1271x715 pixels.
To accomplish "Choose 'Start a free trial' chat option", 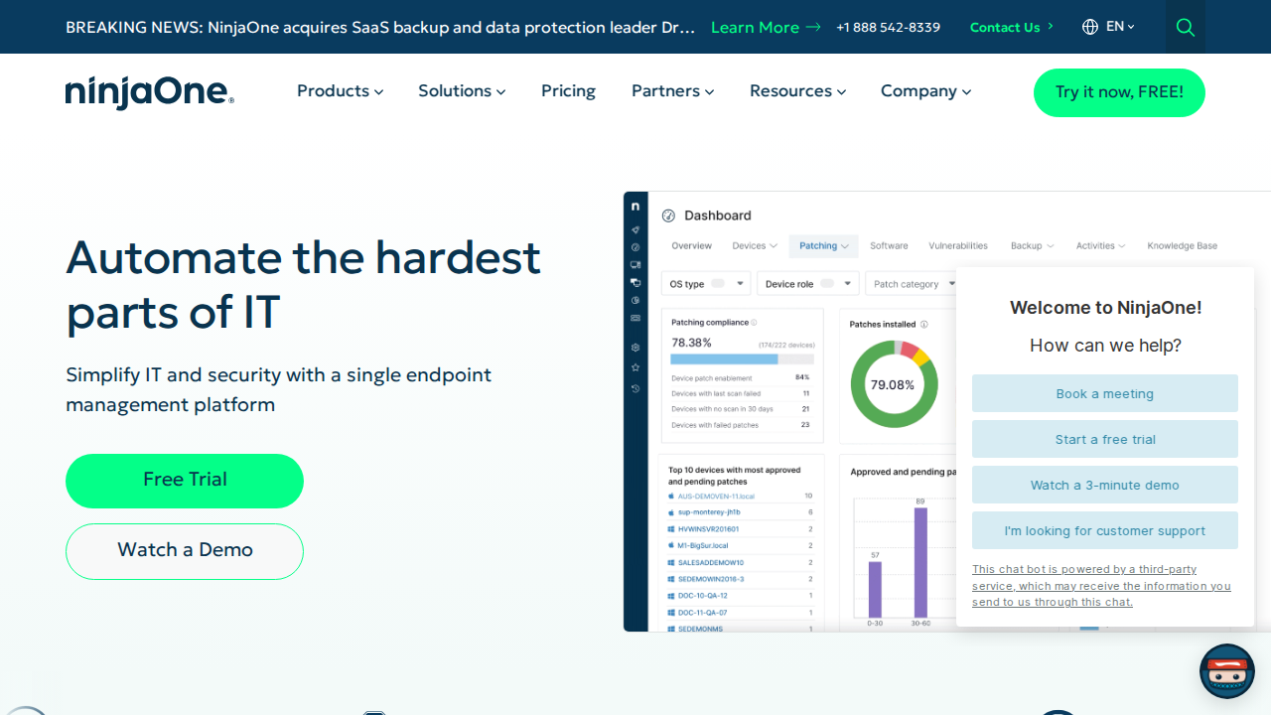I will [x=1105, y=439].
